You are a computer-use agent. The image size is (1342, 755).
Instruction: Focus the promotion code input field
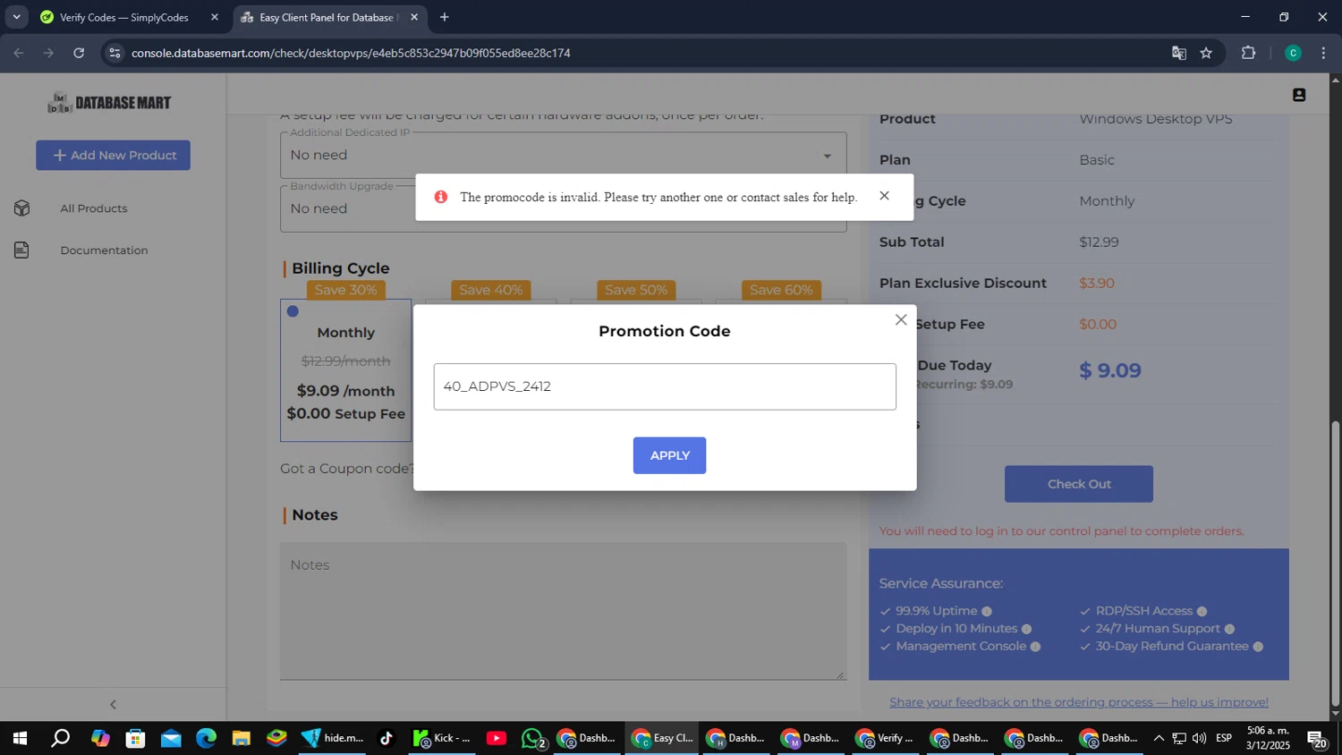[x=665, y=386]
